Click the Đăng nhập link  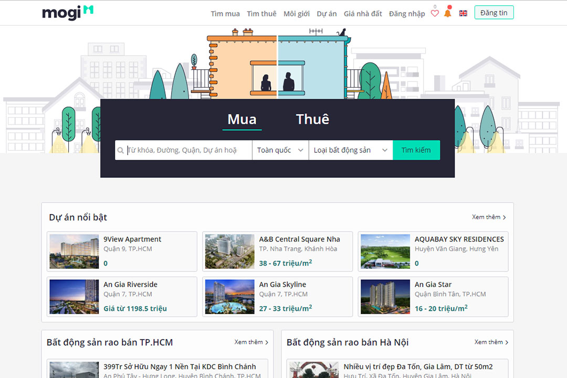[x=407, y=14]
